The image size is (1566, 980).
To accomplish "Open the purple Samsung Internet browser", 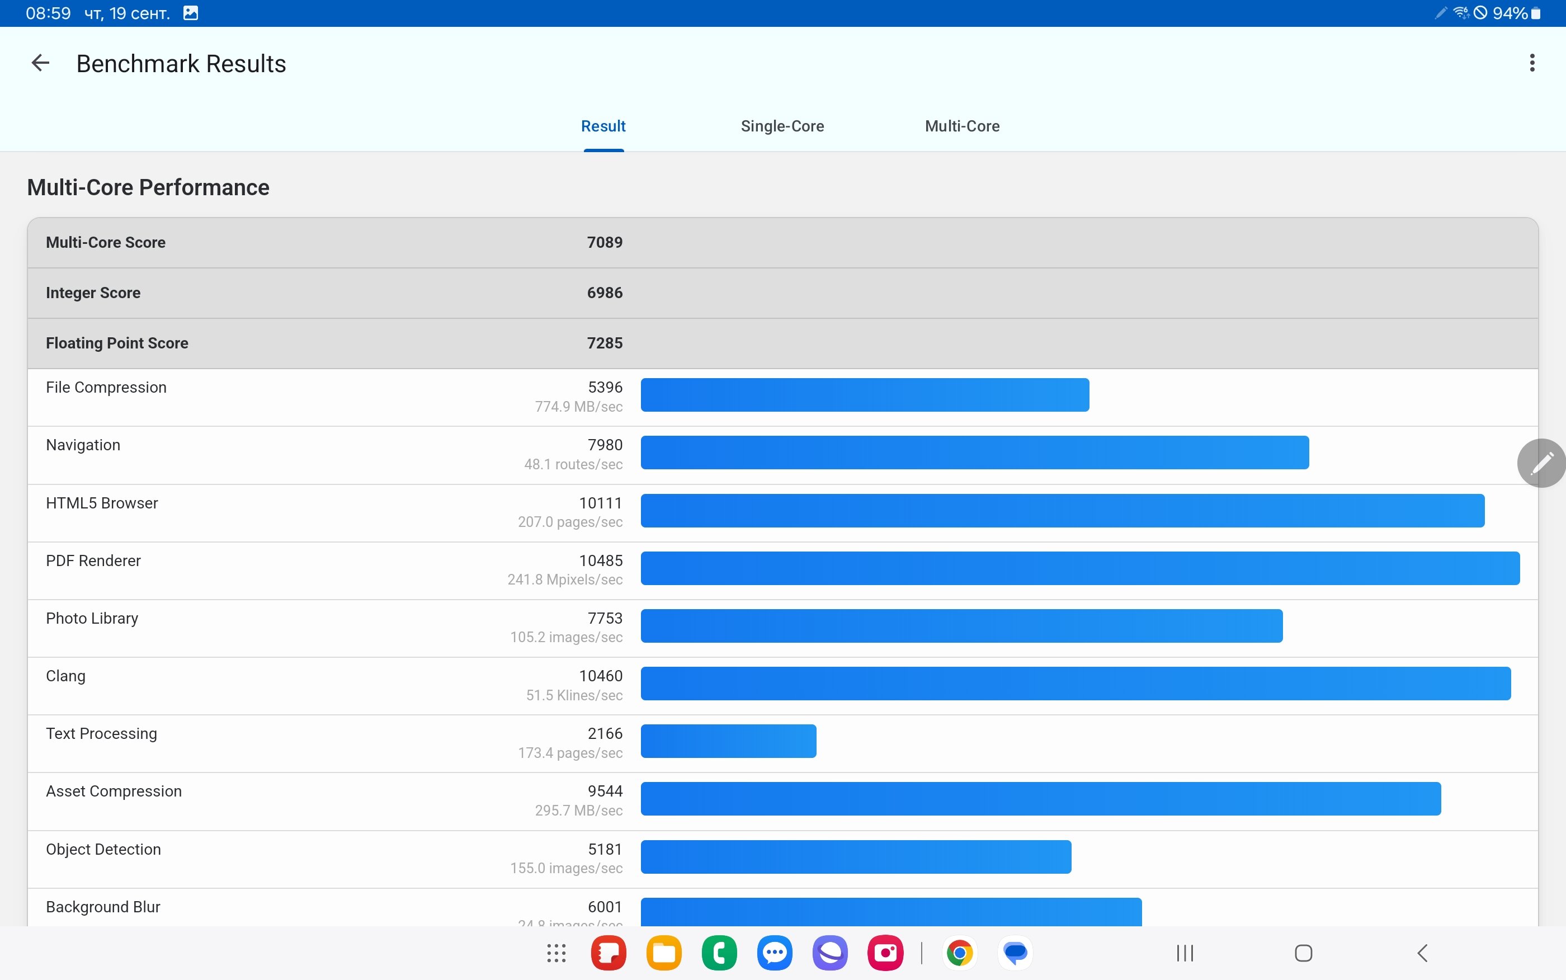I will 830,953.
